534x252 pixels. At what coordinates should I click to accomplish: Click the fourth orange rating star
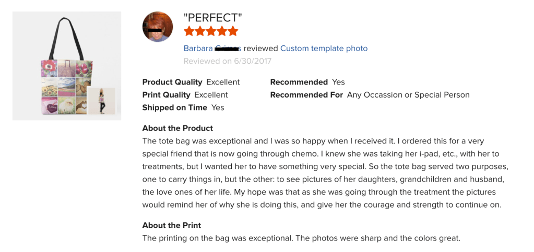222,31
